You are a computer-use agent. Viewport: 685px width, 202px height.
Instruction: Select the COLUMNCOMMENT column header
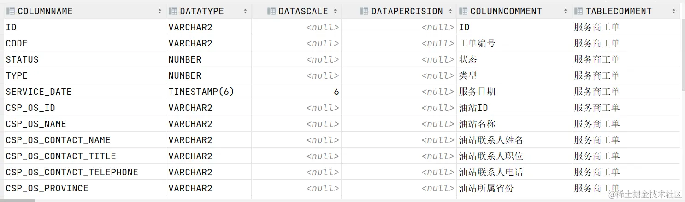pos(514,11)
